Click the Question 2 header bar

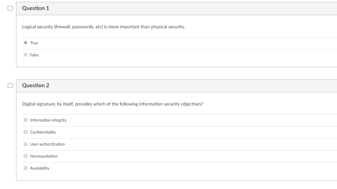(132, 85)
